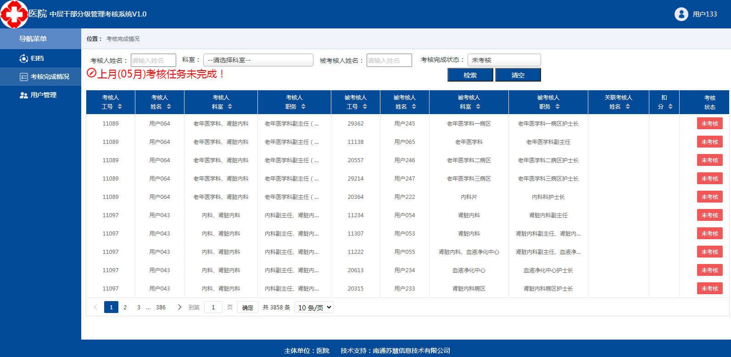The height and width of the screenshot is (357, 731).
Task: Click the 归档 archive icon in sidebar
Action: click(24, 59)
